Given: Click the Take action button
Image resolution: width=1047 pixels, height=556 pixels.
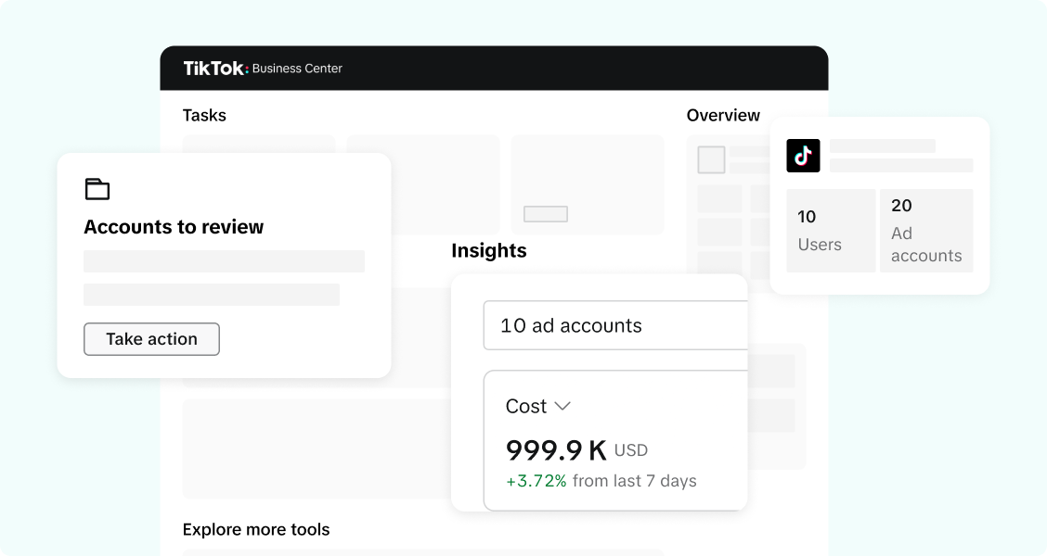Looking at the screenshot, I should tap(151, 338).
